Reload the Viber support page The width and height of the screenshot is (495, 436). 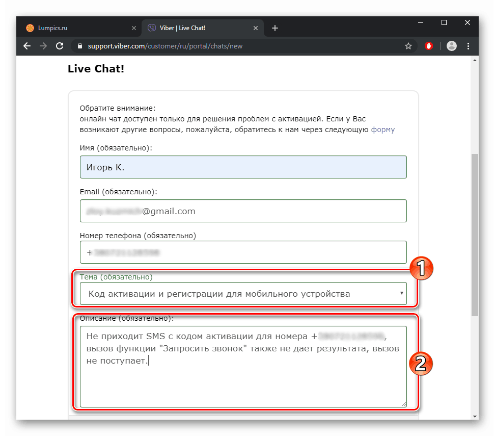[60, 46]
